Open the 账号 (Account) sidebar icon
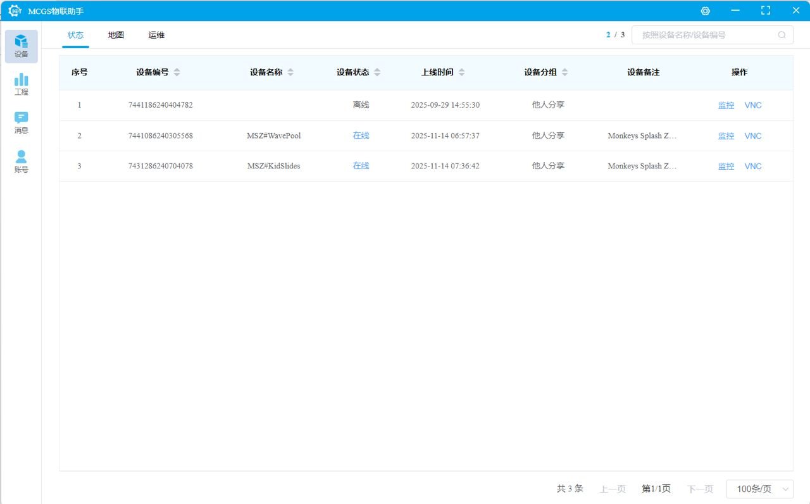The width and height of the screenshot is (810, 504). pos(22,161)
